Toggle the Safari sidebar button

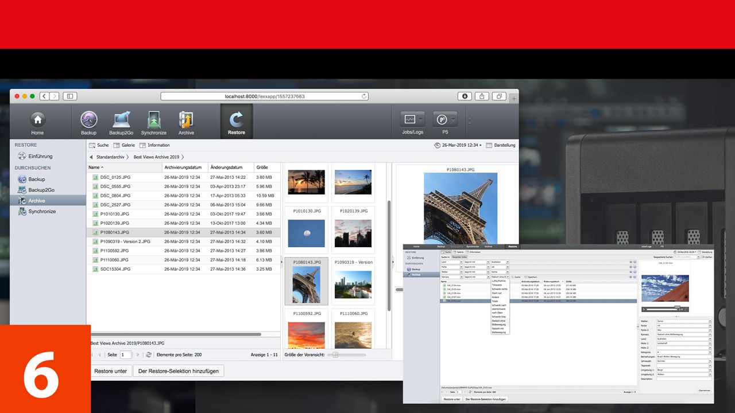click(70, 96)
